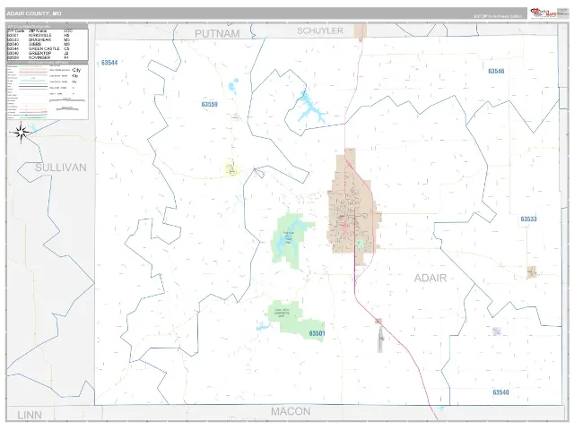
Task: Click the brown town area on the Schuyler border
Action: [x=361, y=30]
